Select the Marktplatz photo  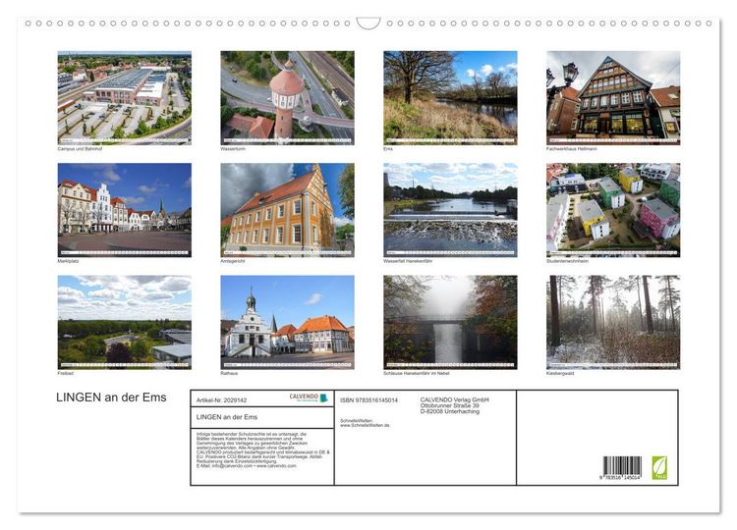point(125,210)
